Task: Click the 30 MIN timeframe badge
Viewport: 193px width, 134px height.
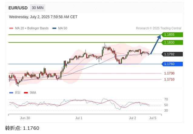Action: (38, 8)
